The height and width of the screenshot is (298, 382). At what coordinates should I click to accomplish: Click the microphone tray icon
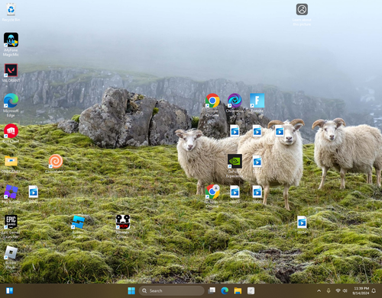(329, 290)
